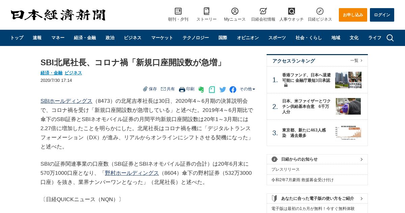405x213 pixels.
Task: Select ビジネス in the navigation menu
Action: [133, 38]
